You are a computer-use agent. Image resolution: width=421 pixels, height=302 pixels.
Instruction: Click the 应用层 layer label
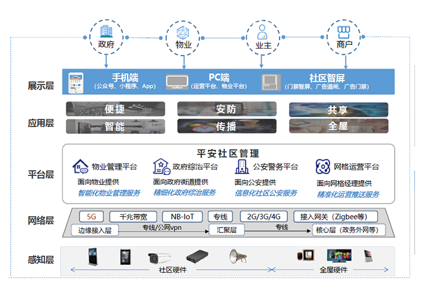point(41,123)
